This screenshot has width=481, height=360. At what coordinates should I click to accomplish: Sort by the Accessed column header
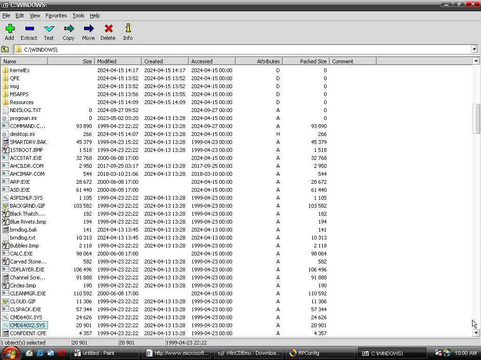click(x=212, y=61)
